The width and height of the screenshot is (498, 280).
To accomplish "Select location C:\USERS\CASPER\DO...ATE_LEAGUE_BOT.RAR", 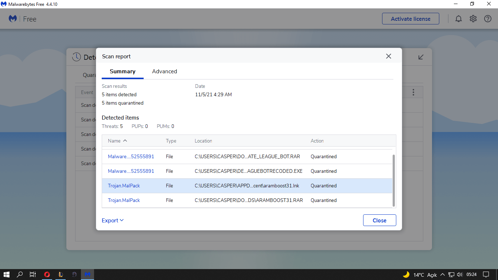I will (x=247, y=156).
